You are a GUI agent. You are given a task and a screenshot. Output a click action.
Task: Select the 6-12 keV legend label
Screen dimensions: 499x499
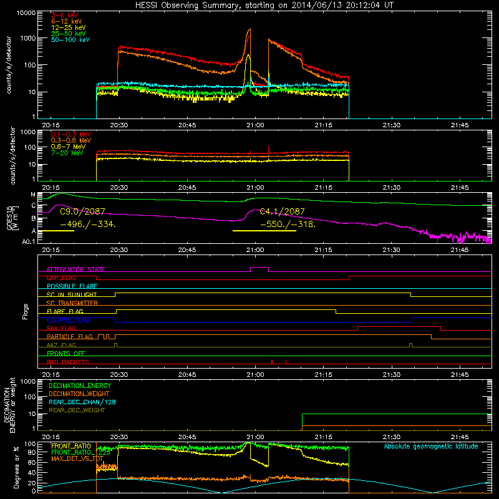click(67, 21)
